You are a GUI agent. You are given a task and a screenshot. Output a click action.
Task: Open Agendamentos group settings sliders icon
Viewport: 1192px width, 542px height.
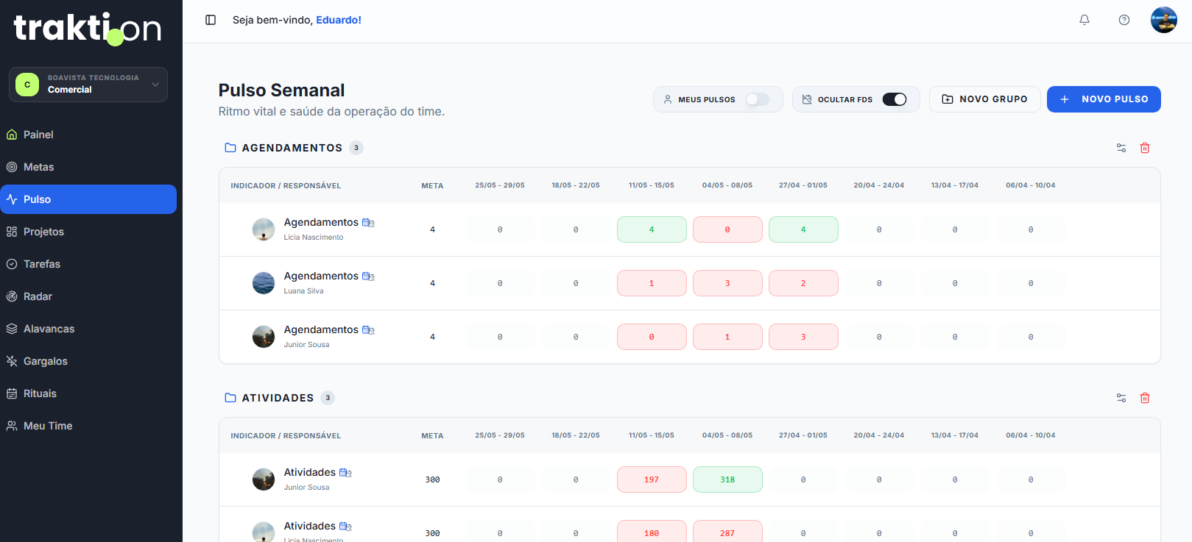click(x=1121, y=148)
